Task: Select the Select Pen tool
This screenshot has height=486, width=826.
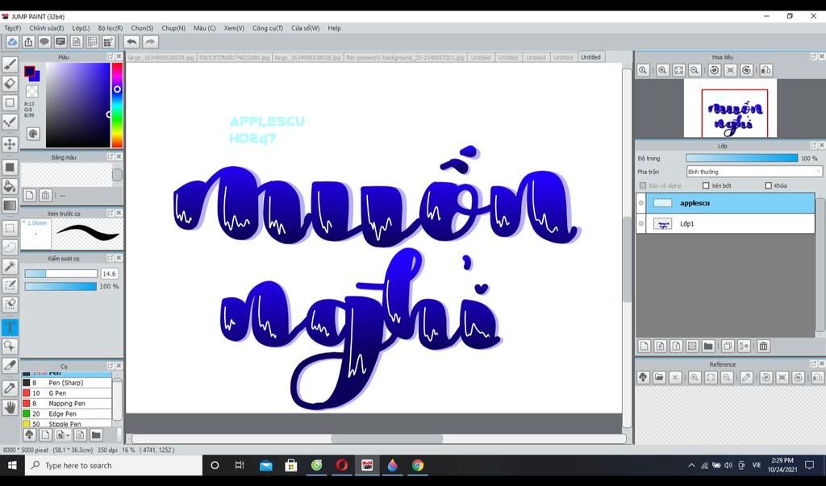Action: point(10,285)
